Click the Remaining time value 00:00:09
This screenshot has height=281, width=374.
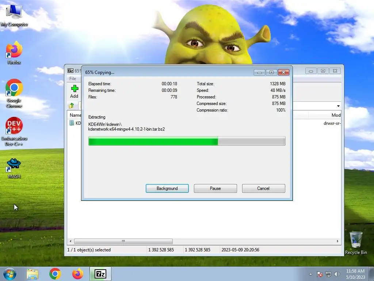(169, 90)
